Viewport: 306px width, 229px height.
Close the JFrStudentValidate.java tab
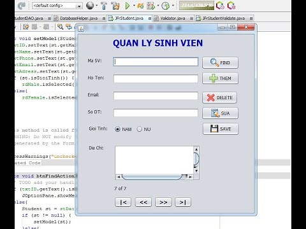click(251, 18)
